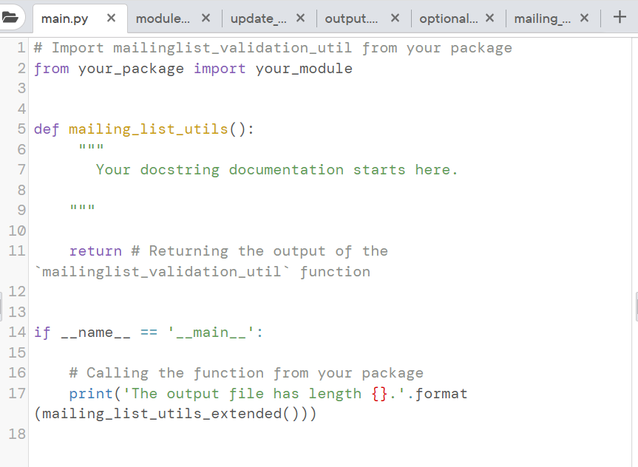
Task: Click the 'def' keyword on line 5
Action: click(x=47, y=129)
